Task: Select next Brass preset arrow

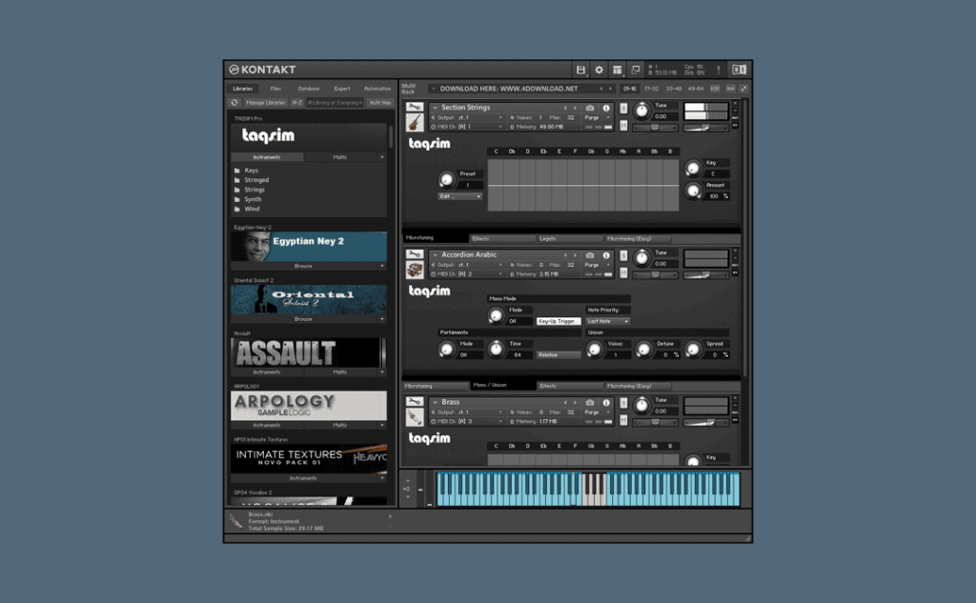Action: 575,403
